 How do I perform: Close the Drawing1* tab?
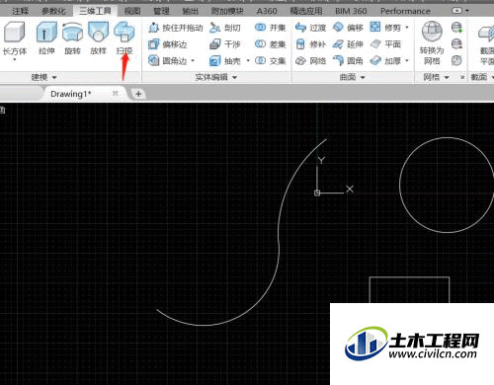(115, 94)
